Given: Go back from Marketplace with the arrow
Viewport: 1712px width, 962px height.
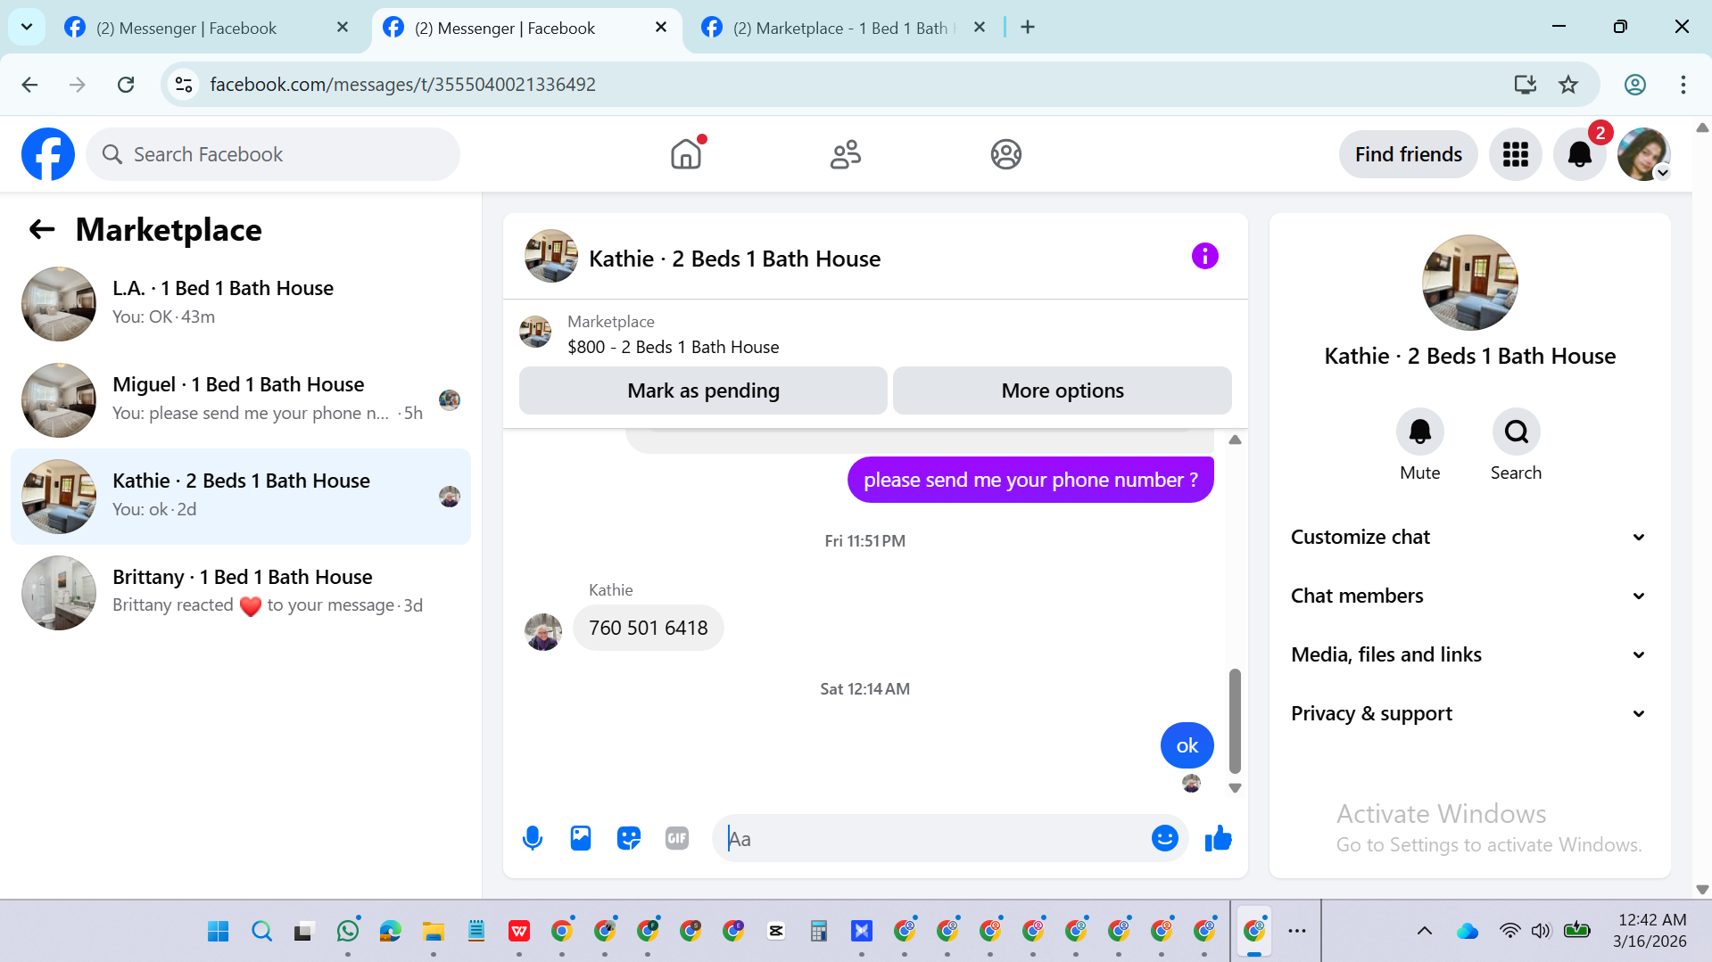Looking at the screenshot, I should pos(42,230).
